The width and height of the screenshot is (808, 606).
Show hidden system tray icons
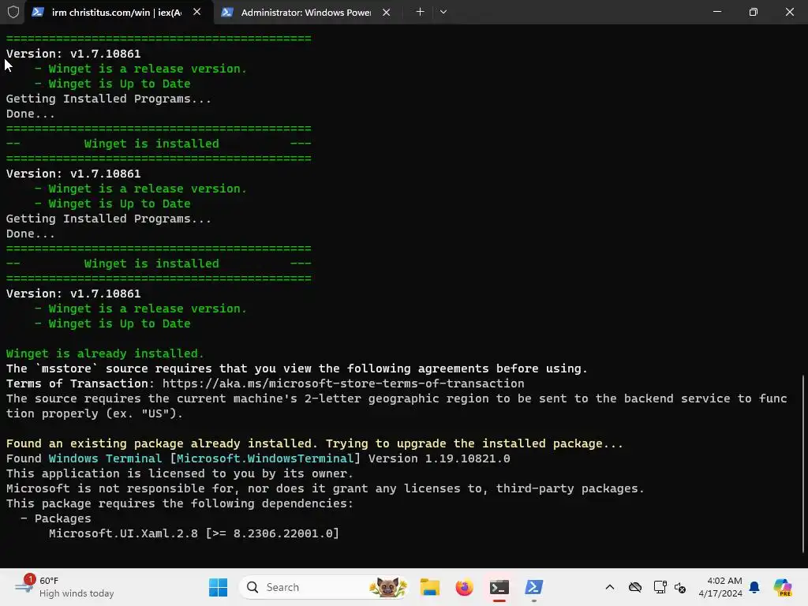(x=610, y=587)
